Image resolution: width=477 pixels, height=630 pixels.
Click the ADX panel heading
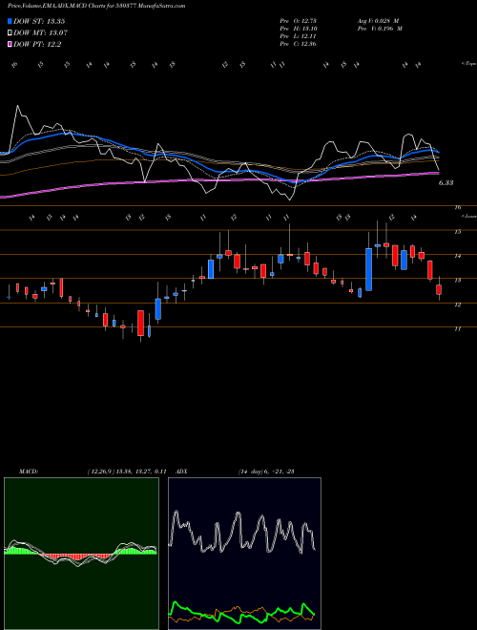pos(180,472)
